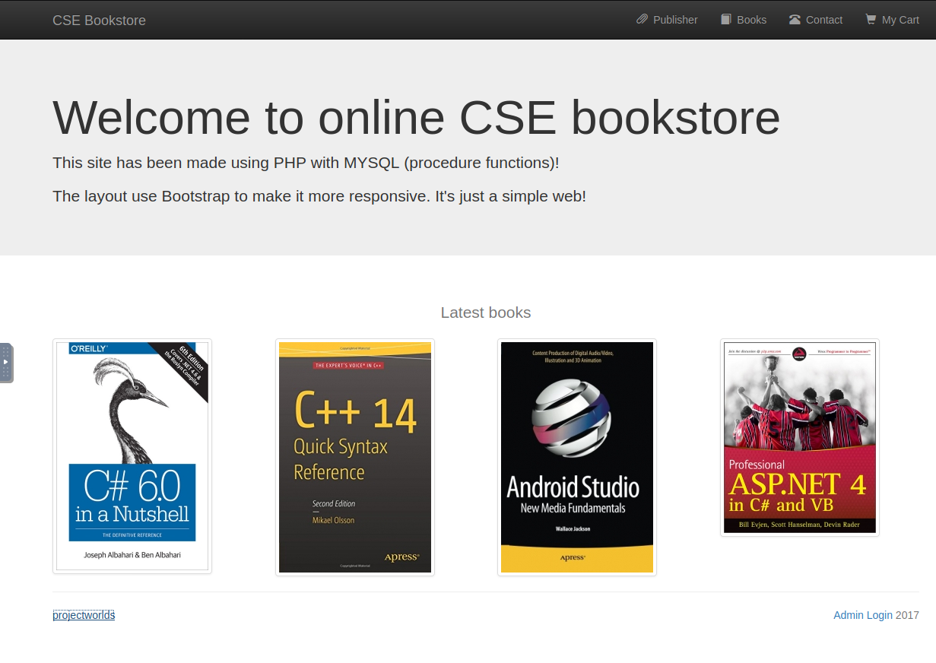View the Professional ASP.NET 4 book
936x663 pixels.
coord(799,438)
